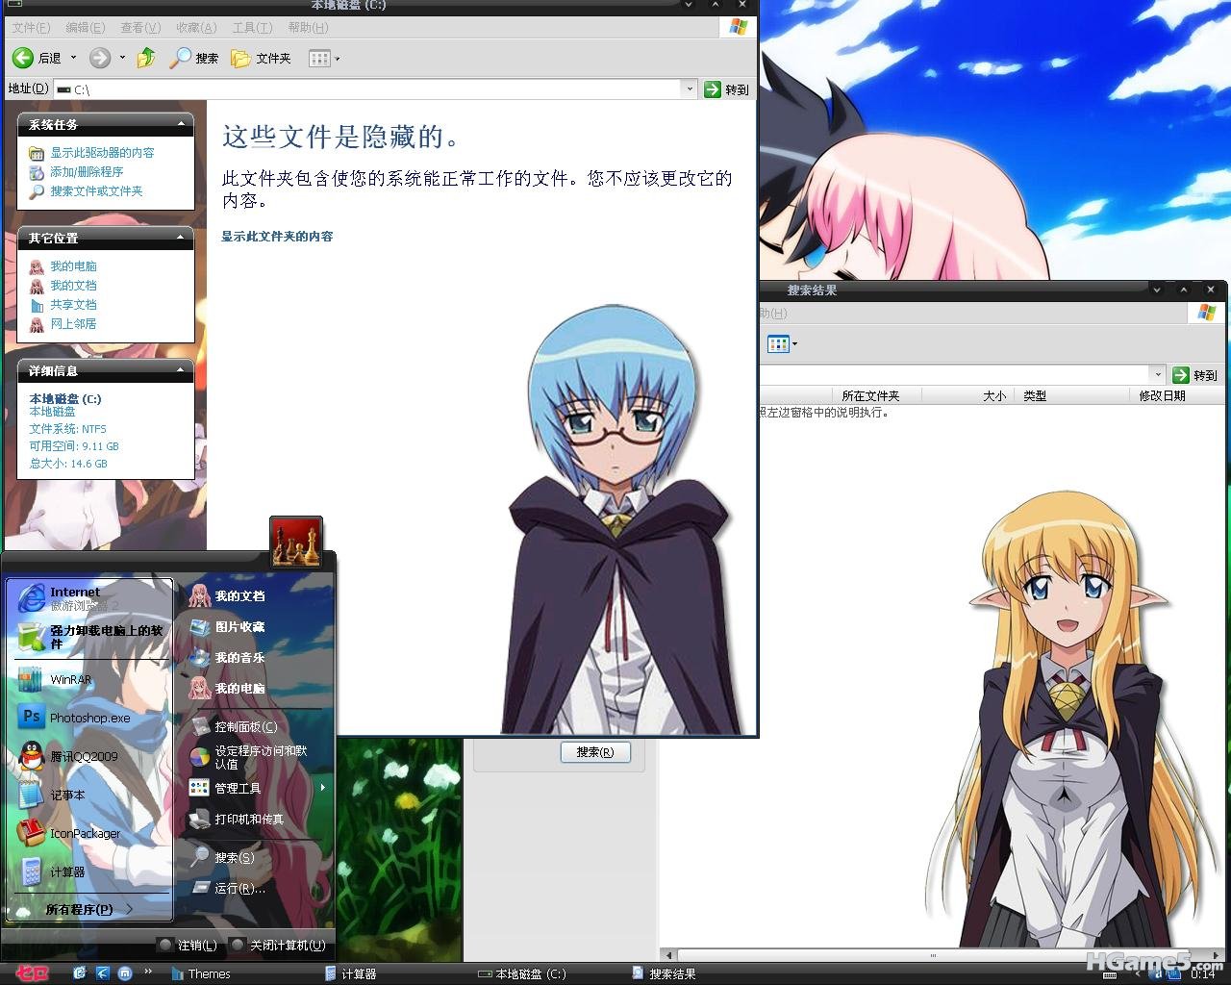Click the chess user picture atop the Start menu
The height and width of the screenshot is (985, 1231).
(x=296, y=543)
